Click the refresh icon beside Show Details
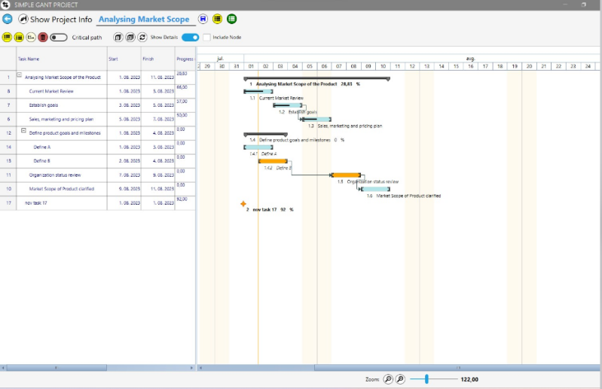The image size is (602, 389). click(142, 37)
